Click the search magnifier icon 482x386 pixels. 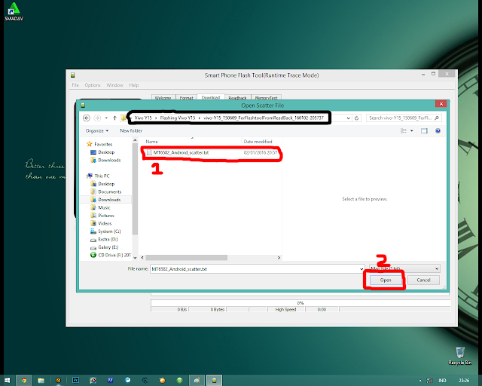pyautogui.click(x=437, y=118)
